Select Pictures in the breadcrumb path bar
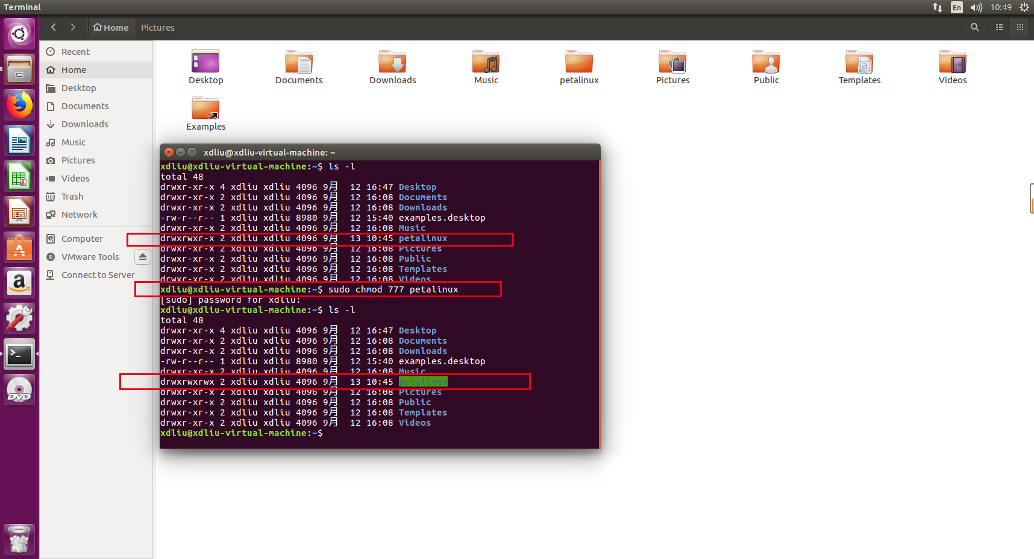The height and width of the screenshot is (559, 1034). pos(157,27)
